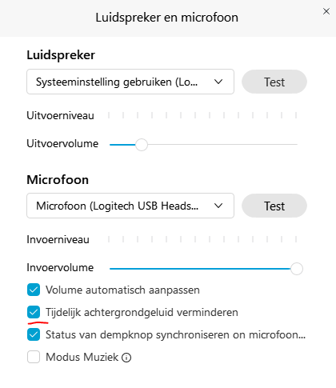336x388 pixels.
Task: Click the Modus Muziek label text
Action: click(x=82, y=357)
